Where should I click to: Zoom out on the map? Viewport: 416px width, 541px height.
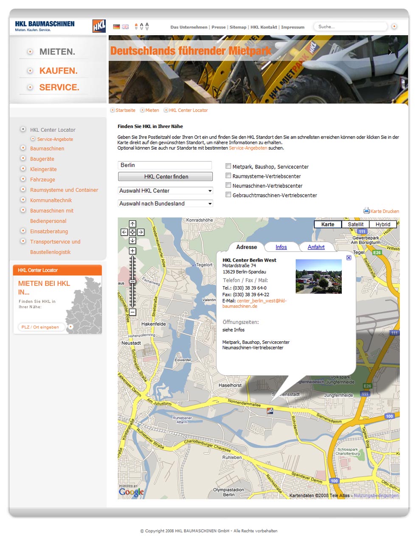click(132, 312)
